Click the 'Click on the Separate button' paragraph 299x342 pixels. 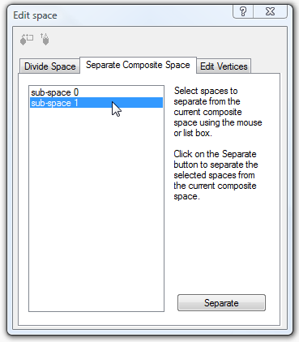[x=216, y=175]
